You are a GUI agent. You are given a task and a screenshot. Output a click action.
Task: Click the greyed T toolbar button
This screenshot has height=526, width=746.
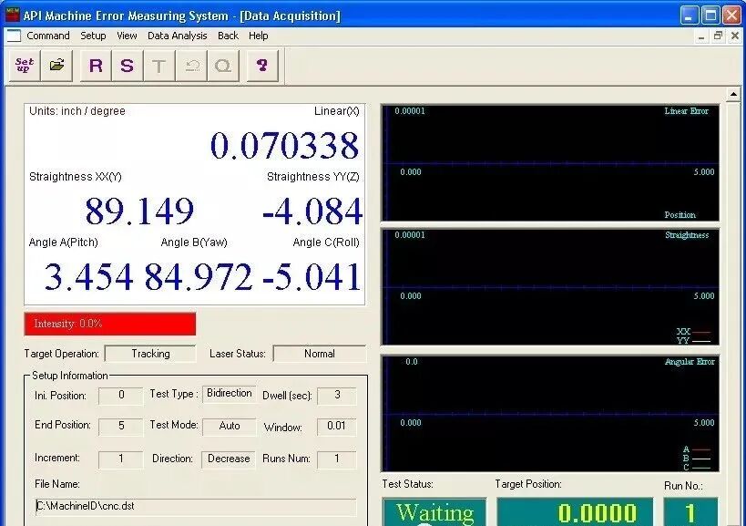pyautogui.click(x=158, y=66)
